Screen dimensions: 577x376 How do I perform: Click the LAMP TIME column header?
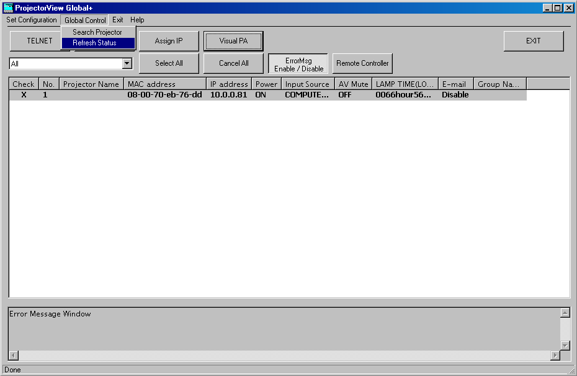pos(405,84)
